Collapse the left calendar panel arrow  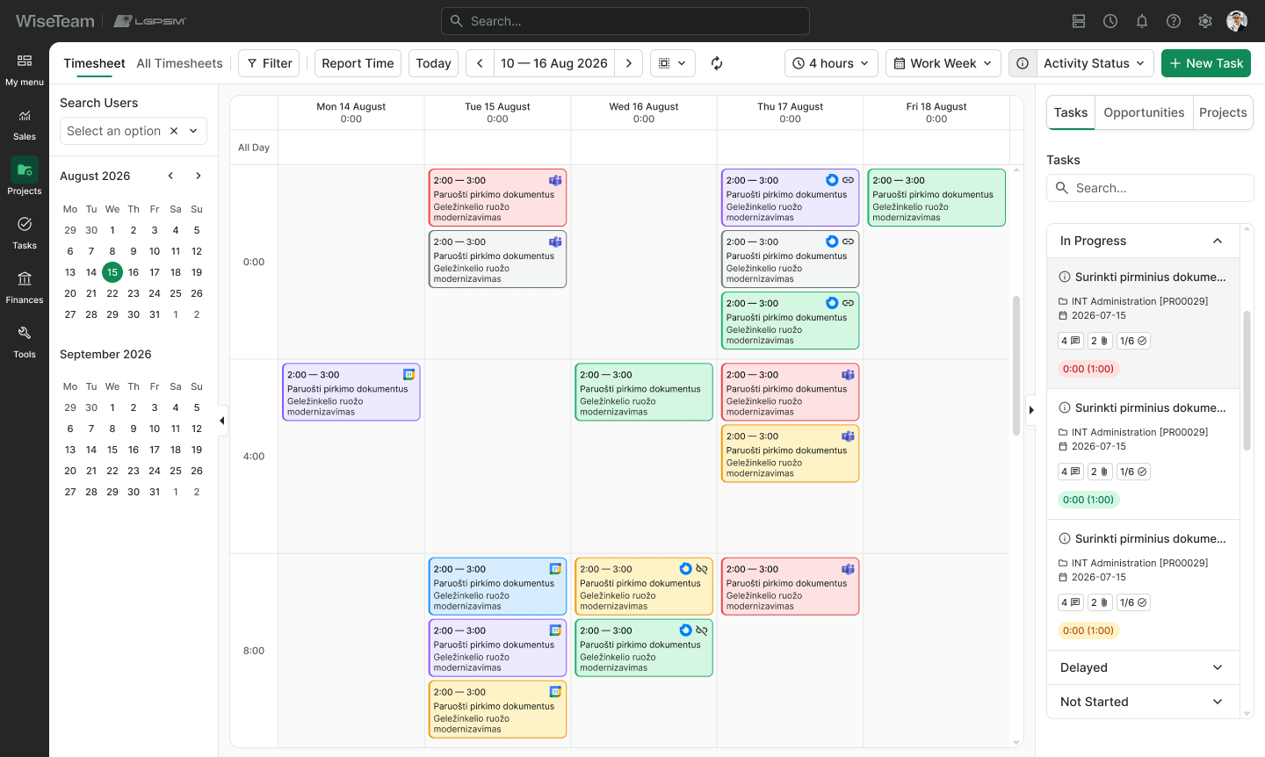click(222, 421)
